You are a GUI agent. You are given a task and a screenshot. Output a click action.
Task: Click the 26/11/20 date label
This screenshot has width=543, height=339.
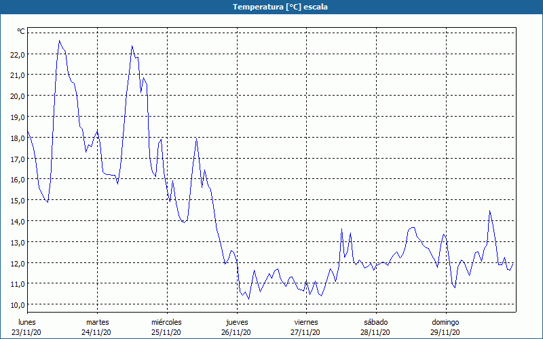click(236, 332)
